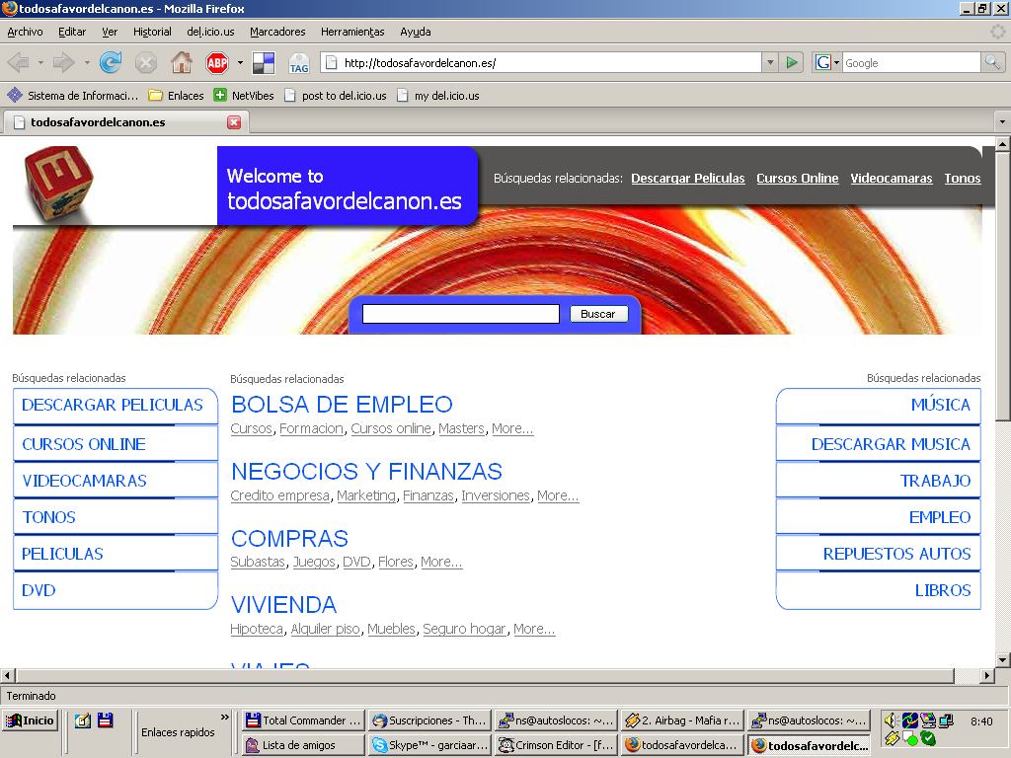This screenshot has height=758, width=1011.
Task: Open the list-all-tabs dropdown
Action: click(x=1002, y=122)
